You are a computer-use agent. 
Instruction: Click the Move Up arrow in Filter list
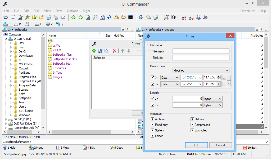click(x=123, y=51)
